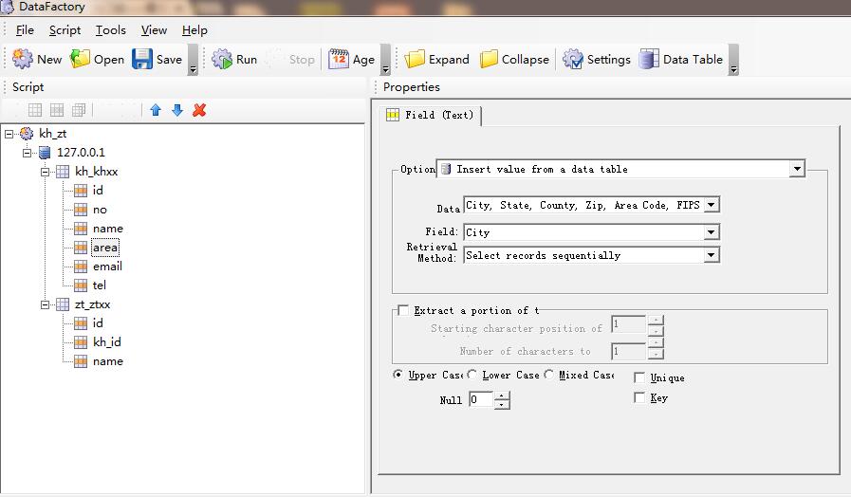Select the tel field in the tree
The height and width of the screenshot is (497, 851).
coord(100,285)
